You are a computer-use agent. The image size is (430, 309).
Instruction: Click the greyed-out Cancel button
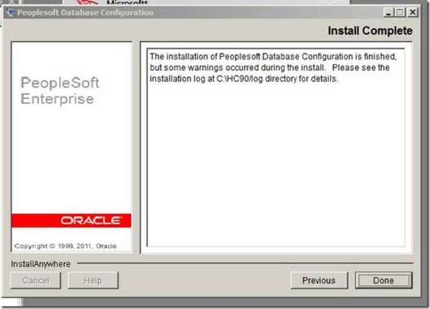(x=35, y=280)
